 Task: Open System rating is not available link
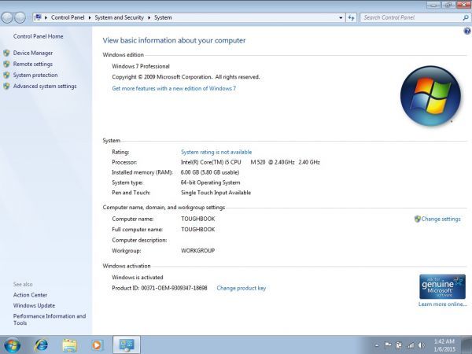tap(216, 152)
